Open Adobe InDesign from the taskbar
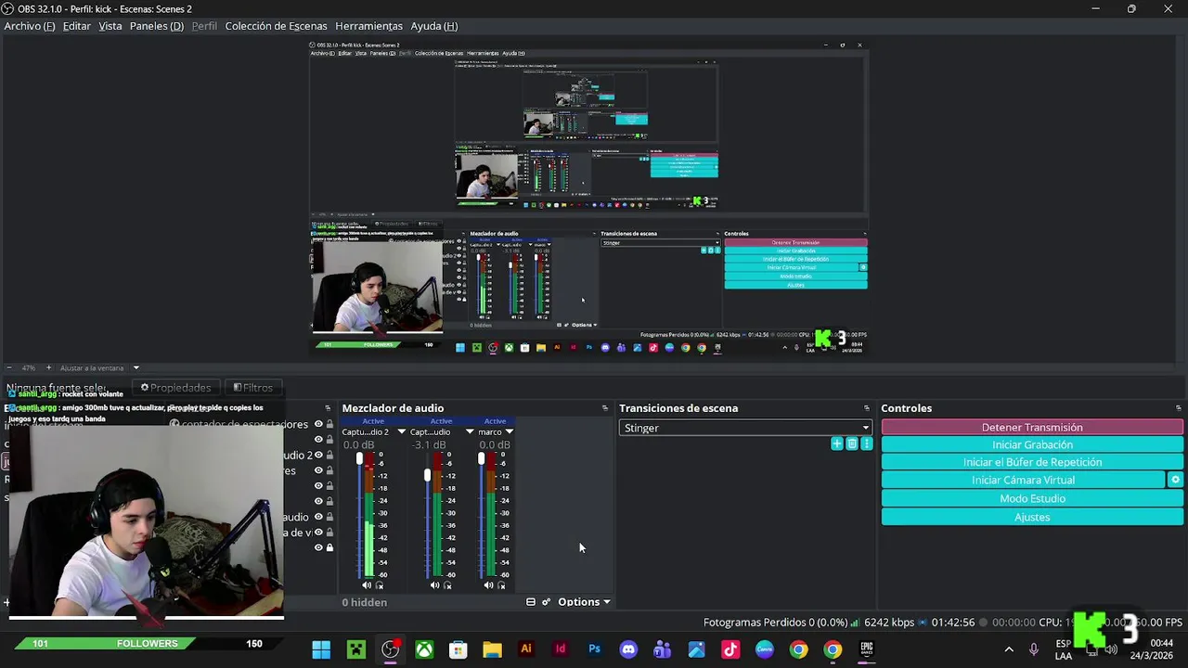 (x=561, y=649)
